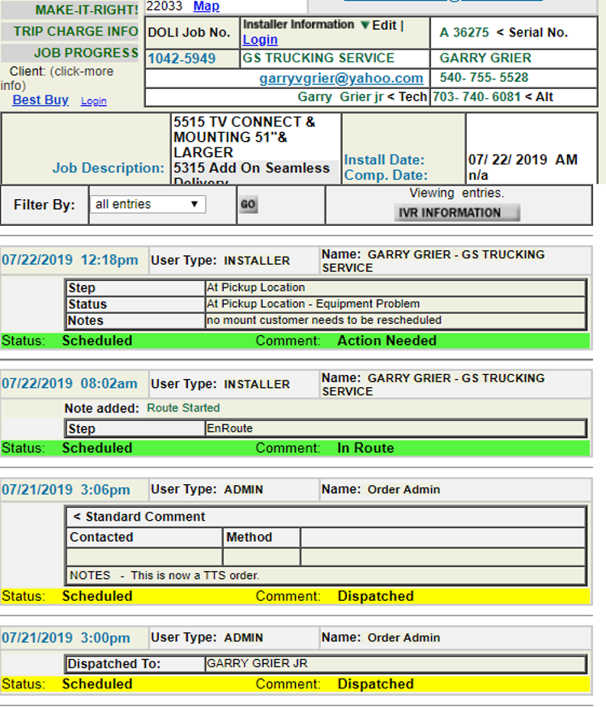The width and height of the screenshot is (606, 707).
Task: Click the Best Buy client link
Action: pyautogui.click(x=41, y=100)
